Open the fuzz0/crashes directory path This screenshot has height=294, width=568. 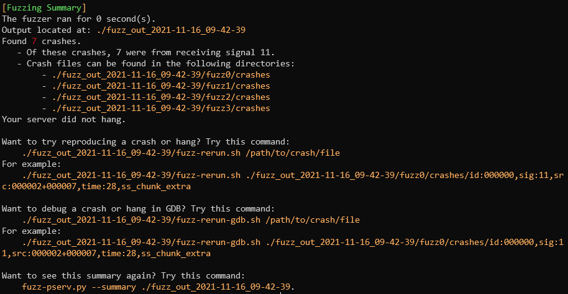coord(162,74)
